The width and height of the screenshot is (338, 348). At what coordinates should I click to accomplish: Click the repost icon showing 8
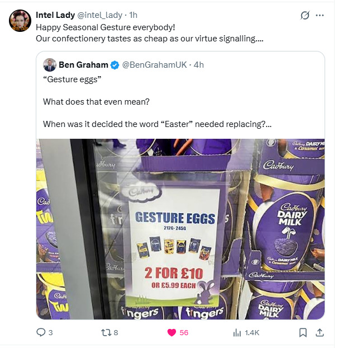pyautogui.click(x=105, y=332)
